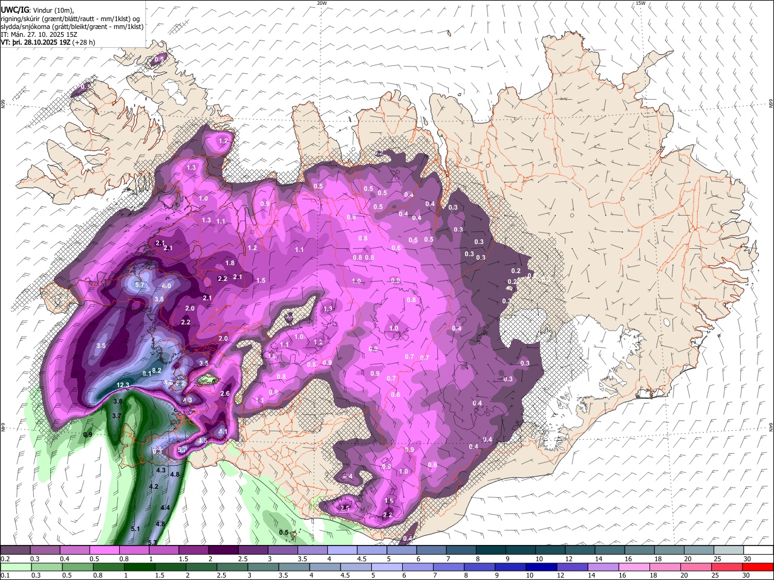Screen dimensions: 774x580
Task: Click the "8.1" precipitation value
Action: [x=146, y=374]
